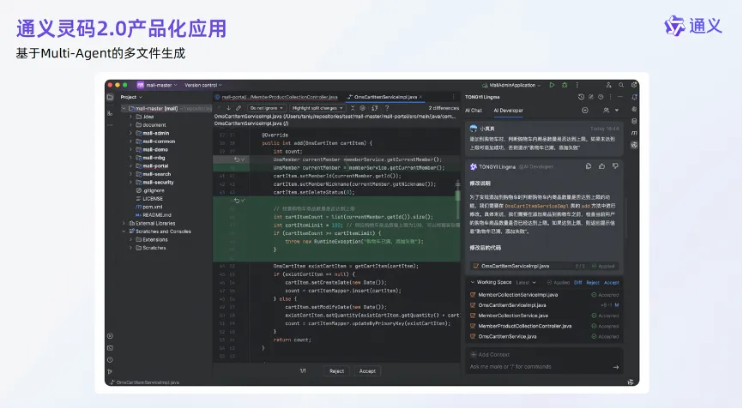Click the diff toolbar settings gear icon
Viewport: 743px width, 409px height.
[x=363, y=108]
